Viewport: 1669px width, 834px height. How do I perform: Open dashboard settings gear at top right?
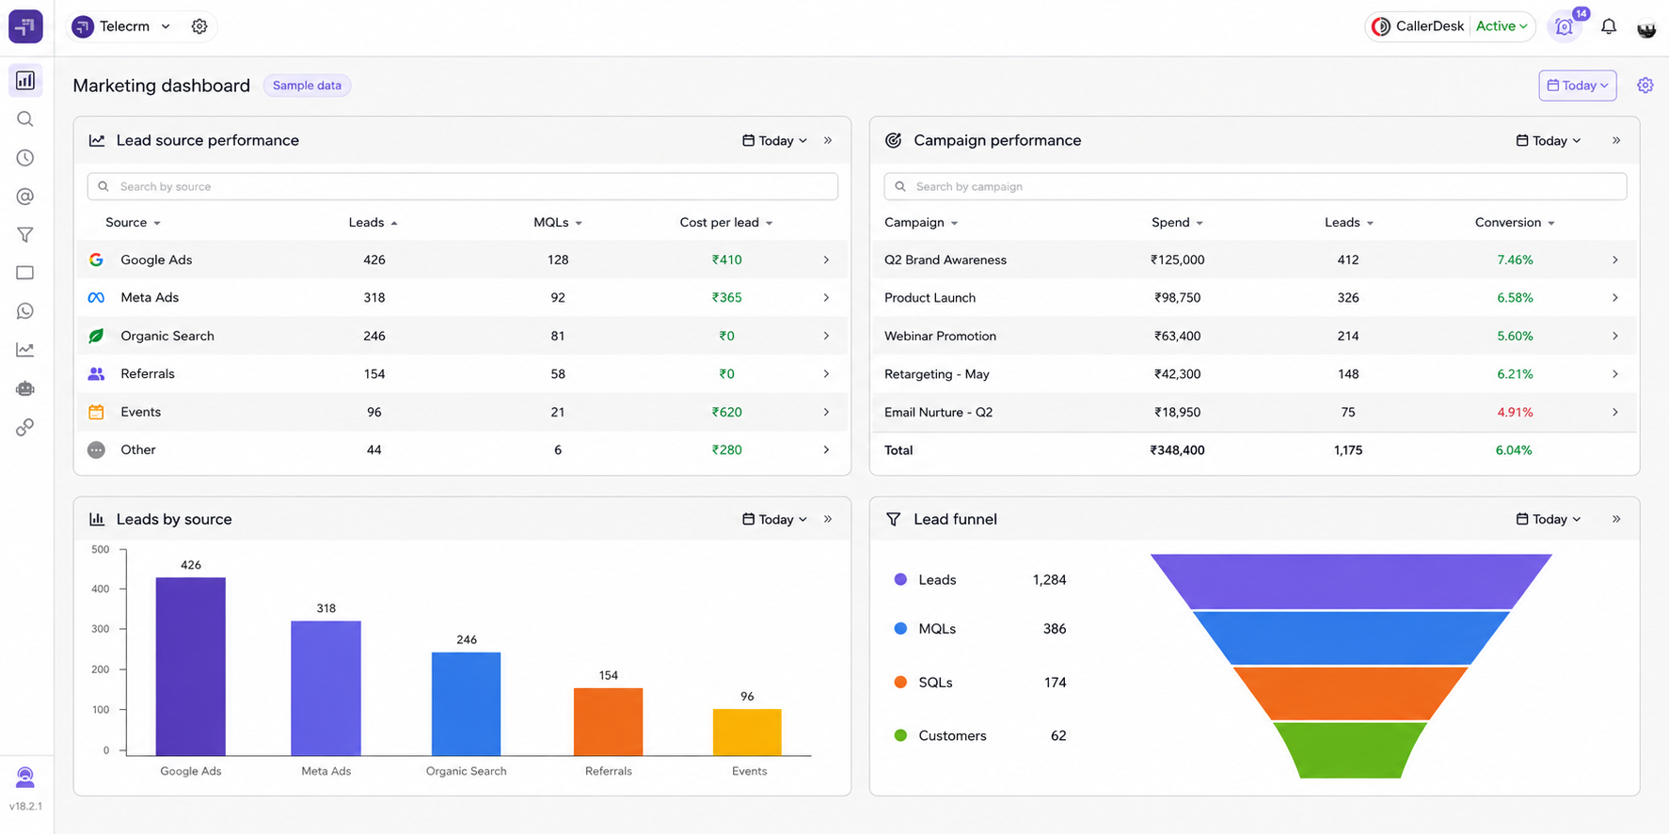pos(1645,86)
